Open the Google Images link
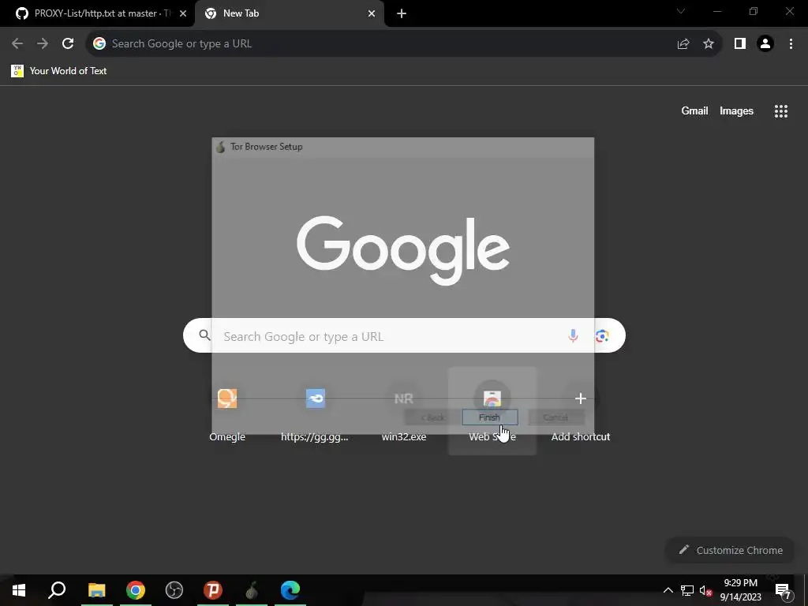 [736, 110]
